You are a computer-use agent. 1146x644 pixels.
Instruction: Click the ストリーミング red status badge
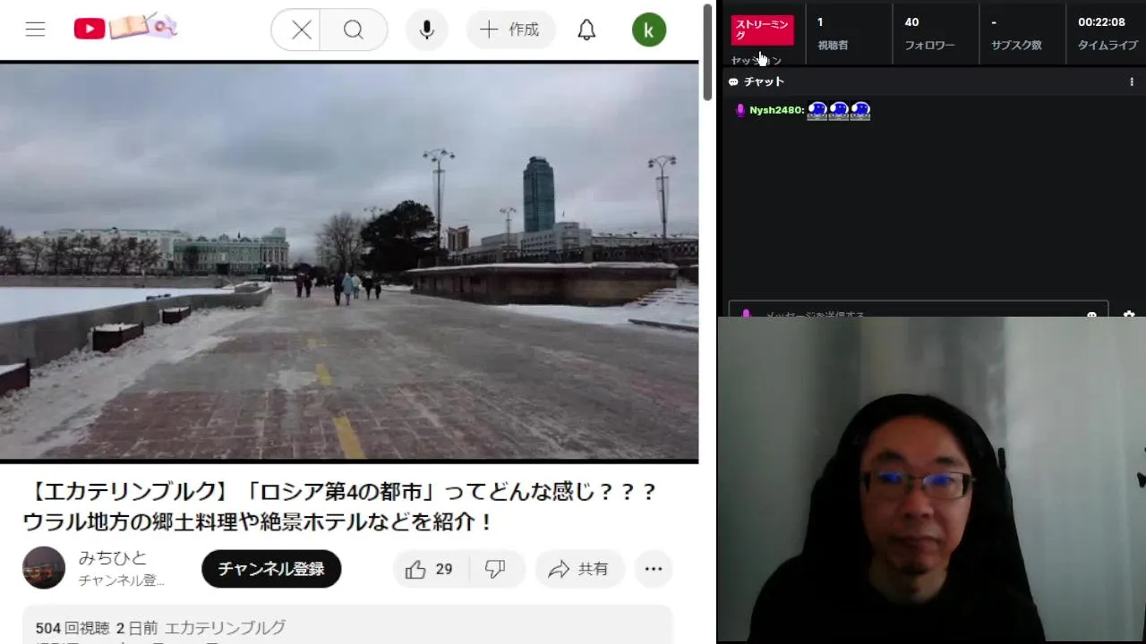(762, 30)
